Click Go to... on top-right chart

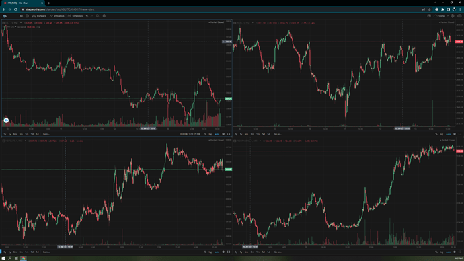[x=278, y=134]
